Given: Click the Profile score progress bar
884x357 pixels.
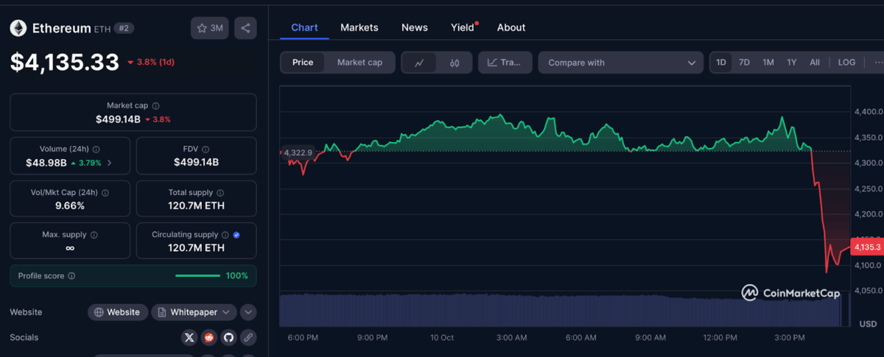Looking at the screenshot, I should 197,276.
